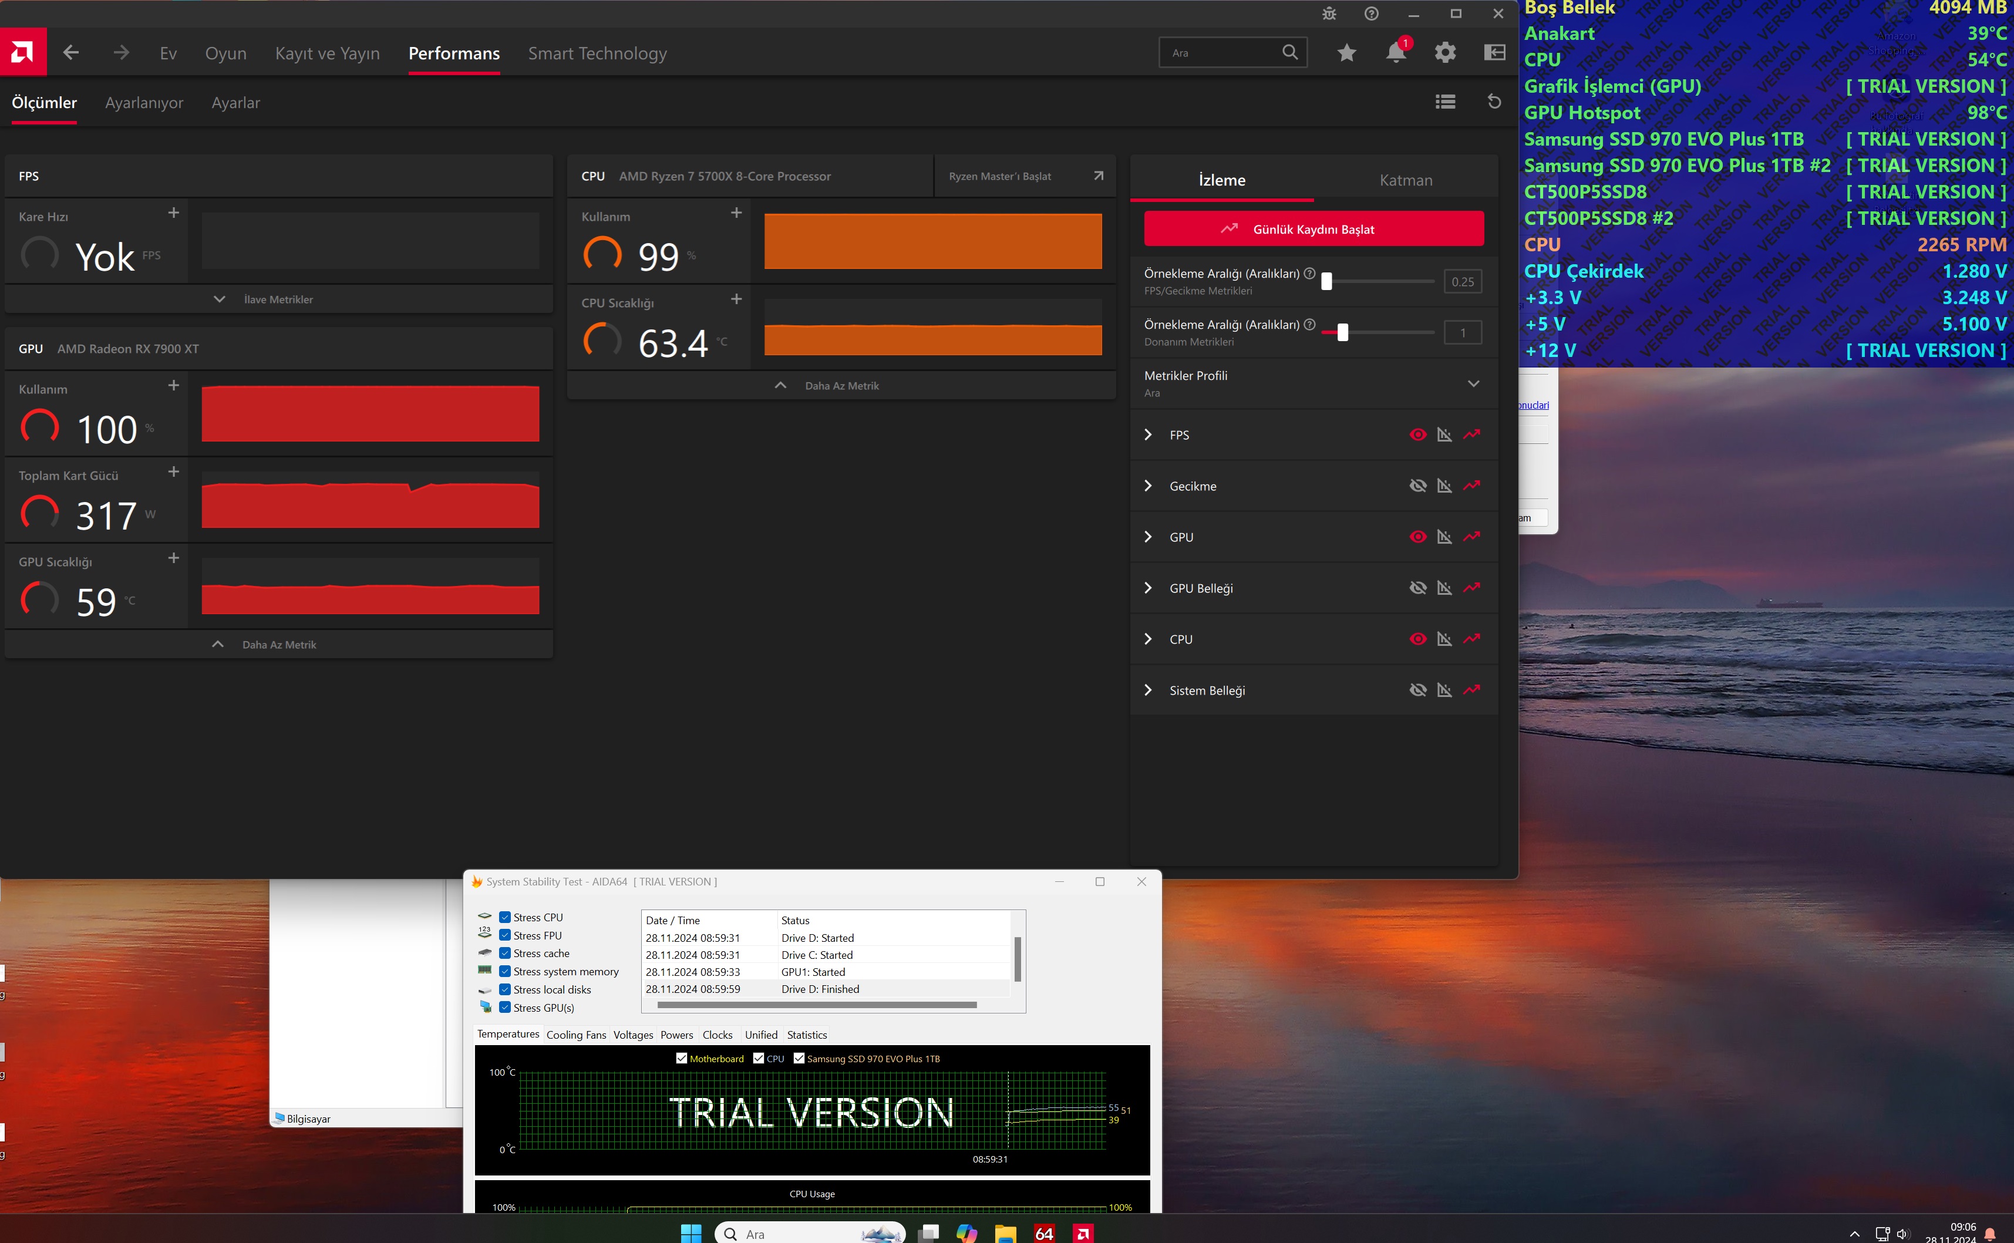This screenshot has width=2014, height=1243.
Task: Switch to list view icon
Action: (x=1445, y=102)
